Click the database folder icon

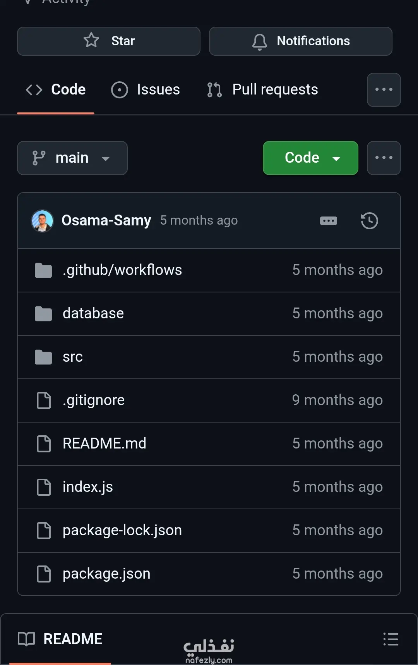click(x=43, y=314)
